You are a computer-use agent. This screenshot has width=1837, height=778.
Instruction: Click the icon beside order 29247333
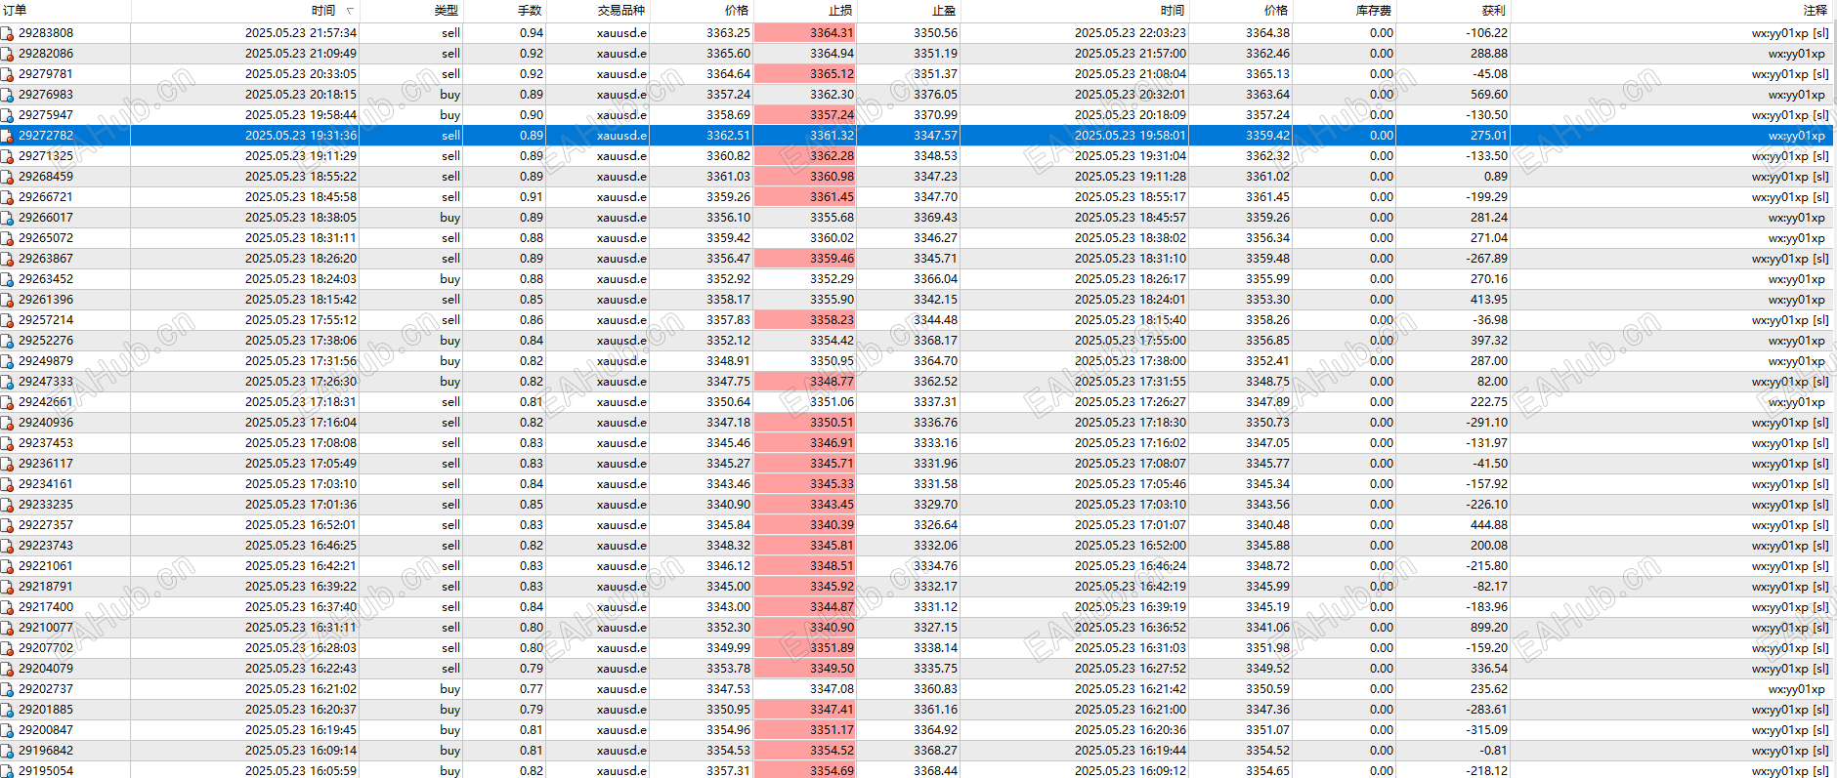pyautogui.click(x=7, y=382)
